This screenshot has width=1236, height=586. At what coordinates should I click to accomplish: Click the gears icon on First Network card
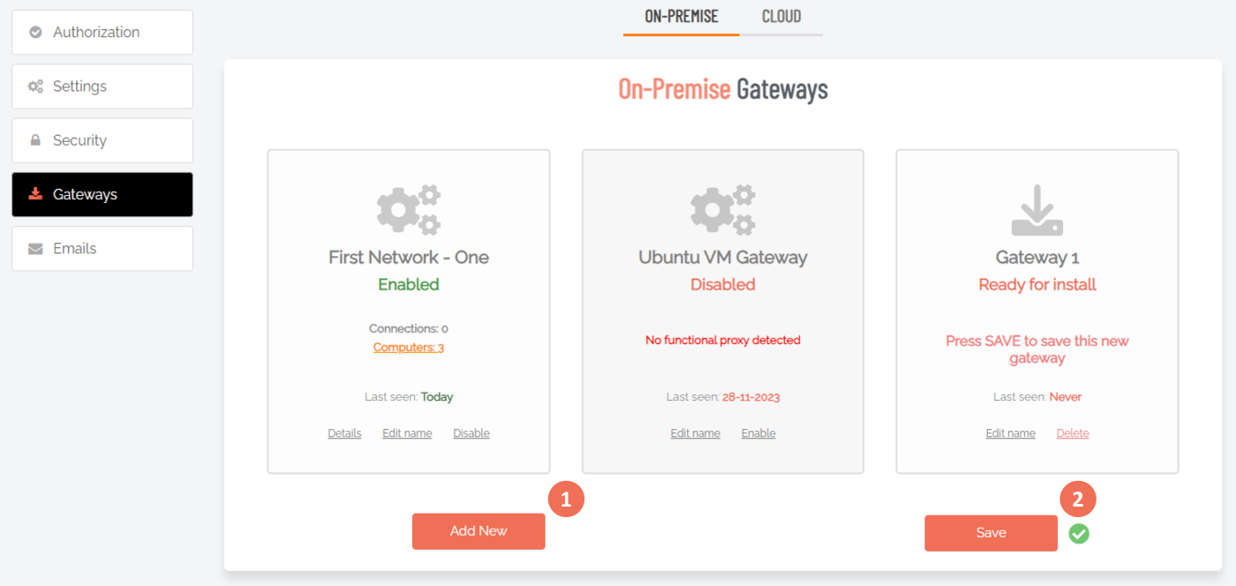(409, 210)
